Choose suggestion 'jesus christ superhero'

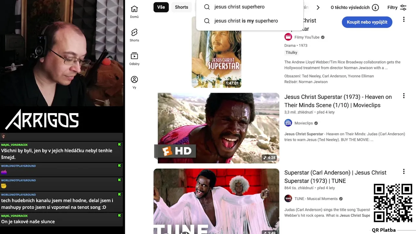[x=250, y=7]
